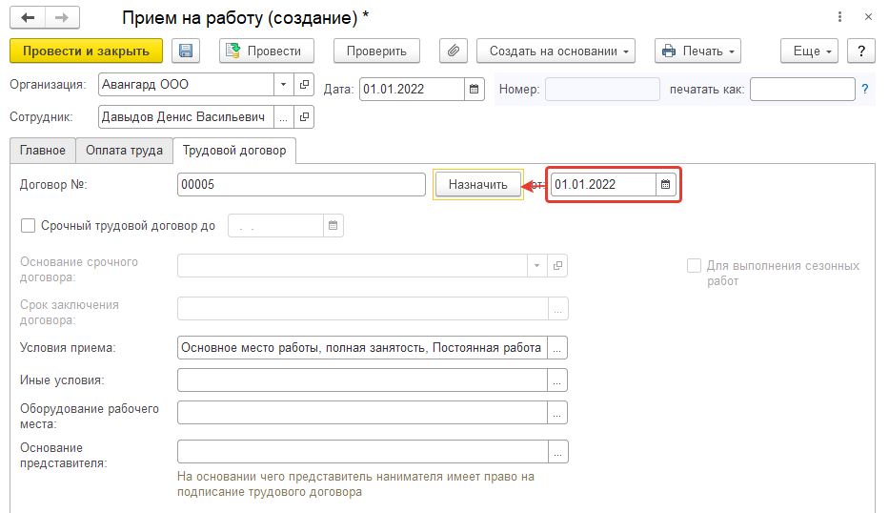Navigate forward with the right arrow

[63, 18]
